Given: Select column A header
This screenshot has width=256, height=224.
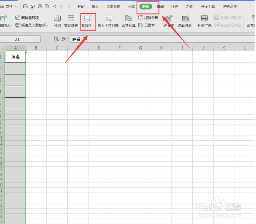Looking at the screenshot, I should point(15,48).
